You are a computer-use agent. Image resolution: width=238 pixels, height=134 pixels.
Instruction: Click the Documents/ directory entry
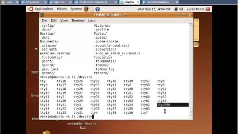(49, 41)
